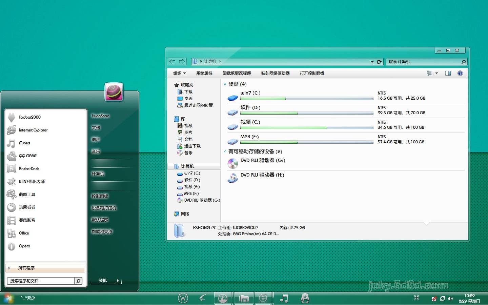Expand the address bar history dropdown
The width and height of the screenshot is (488, 305).
372,62
